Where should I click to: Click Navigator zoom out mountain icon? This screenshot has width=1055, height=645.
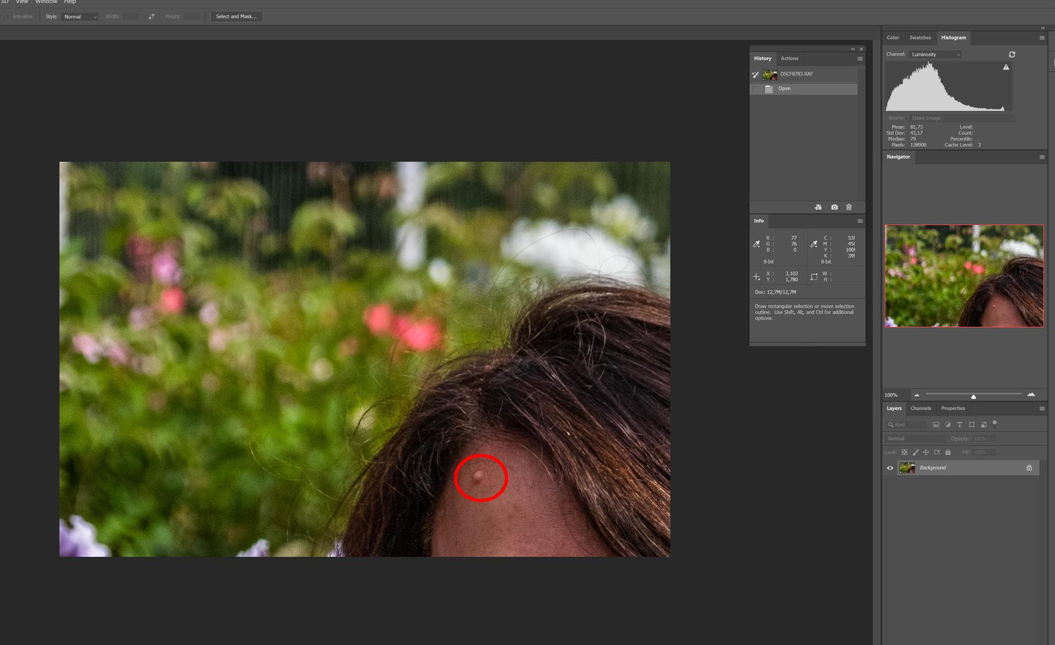click(916, 395)
